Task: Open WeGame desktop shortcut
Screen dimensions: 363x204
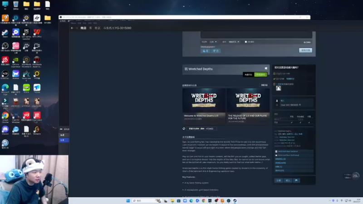Action: pyautogui.click(x=37, y=130)
